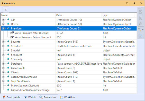Switch to the Workflow tab

coord(68,97)
